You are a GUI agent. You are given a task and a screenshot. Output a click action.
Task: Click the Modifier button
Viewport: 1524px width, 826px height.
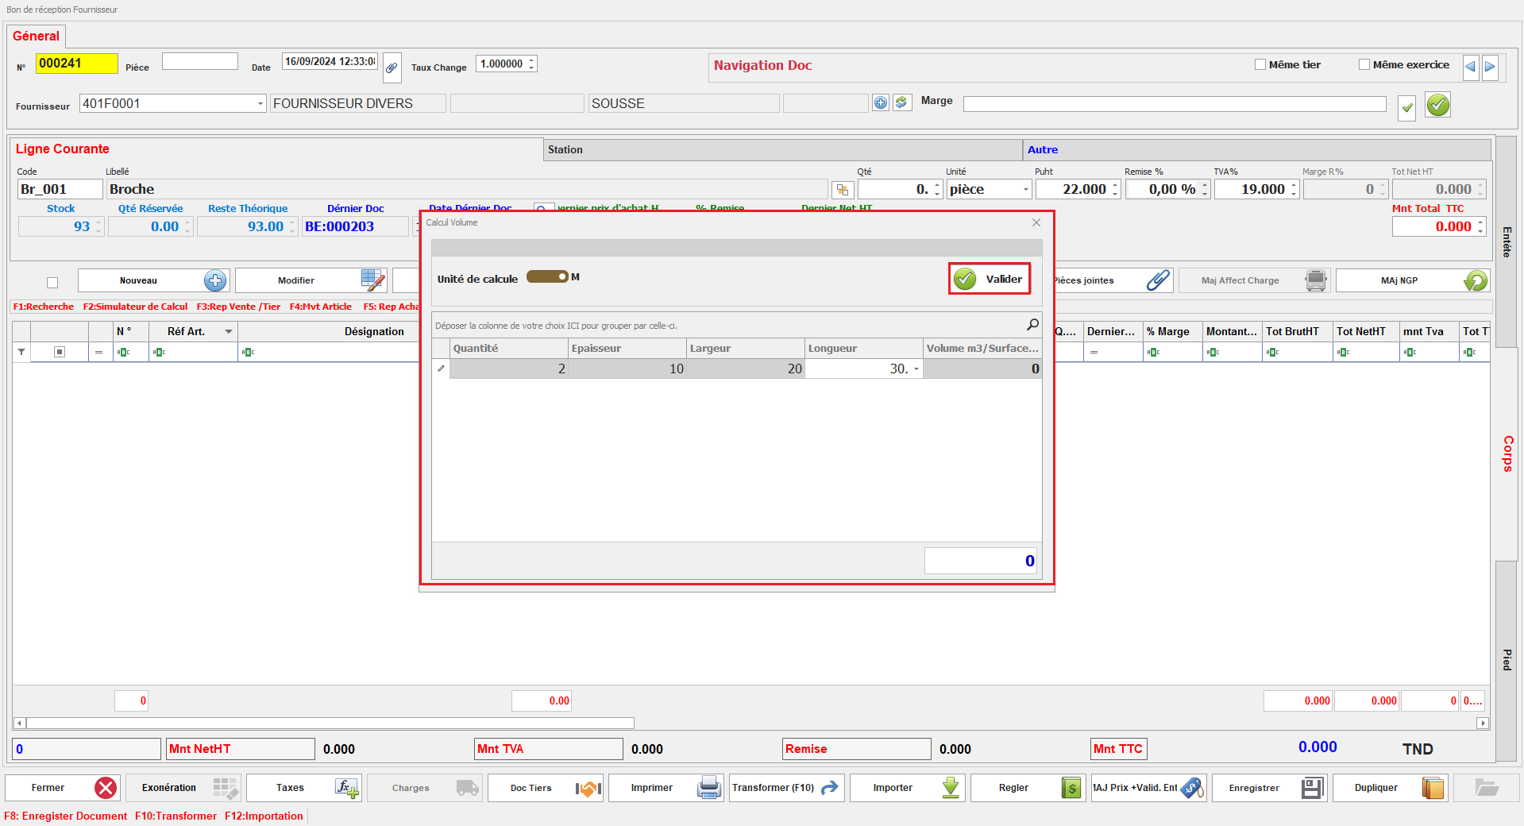coord(311,280)
